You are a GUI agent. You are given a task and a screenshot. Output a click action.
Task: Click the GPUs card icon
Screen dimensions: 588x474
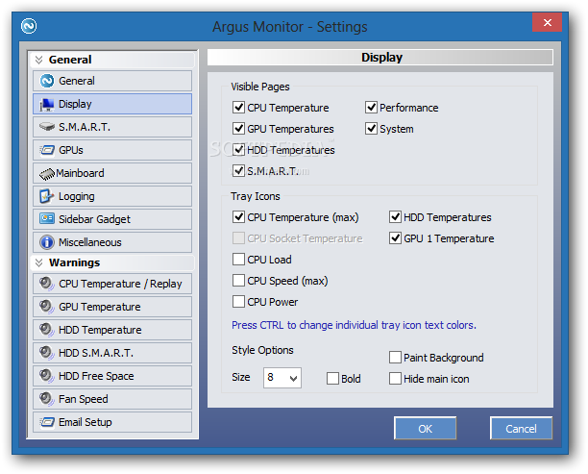47,150
